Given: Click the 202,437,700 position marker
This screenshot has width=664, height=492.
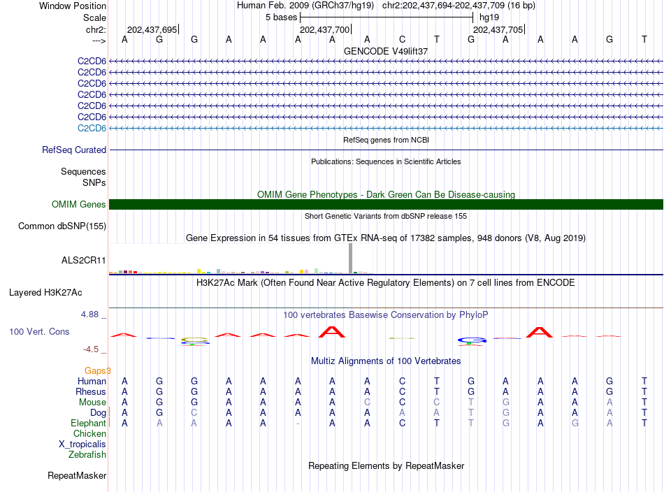Looking at the screenshot, I should coord(325,29).
